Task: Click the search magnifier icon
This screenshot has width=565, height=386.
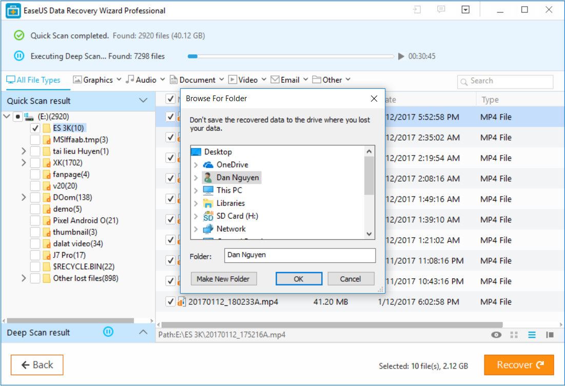Action: click(464, 82)
